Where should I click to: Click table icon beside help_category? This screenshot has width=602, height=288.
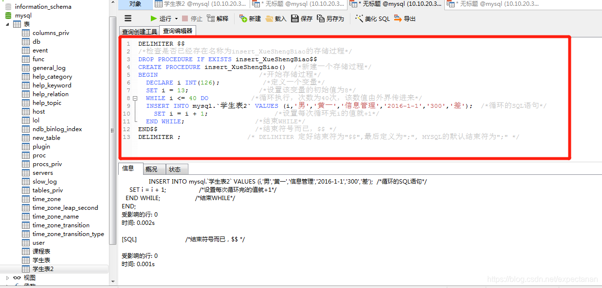26,77
